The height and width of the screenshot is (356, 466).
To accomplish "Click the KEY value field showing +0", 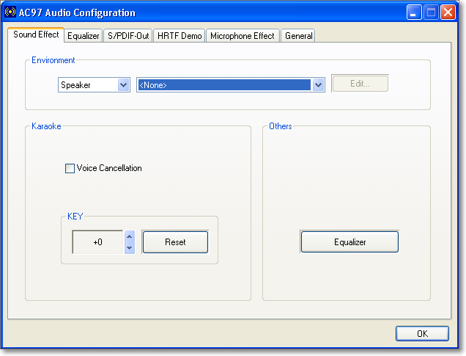I will click(97, 242).
